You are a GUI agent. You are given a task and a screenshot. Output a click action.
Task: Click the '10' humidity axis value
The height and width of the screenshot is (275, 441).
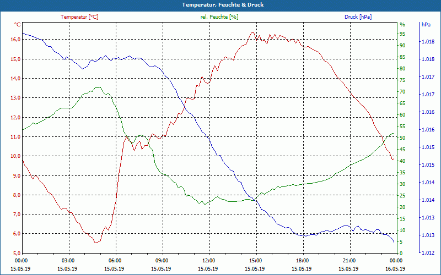coord(402,230)
